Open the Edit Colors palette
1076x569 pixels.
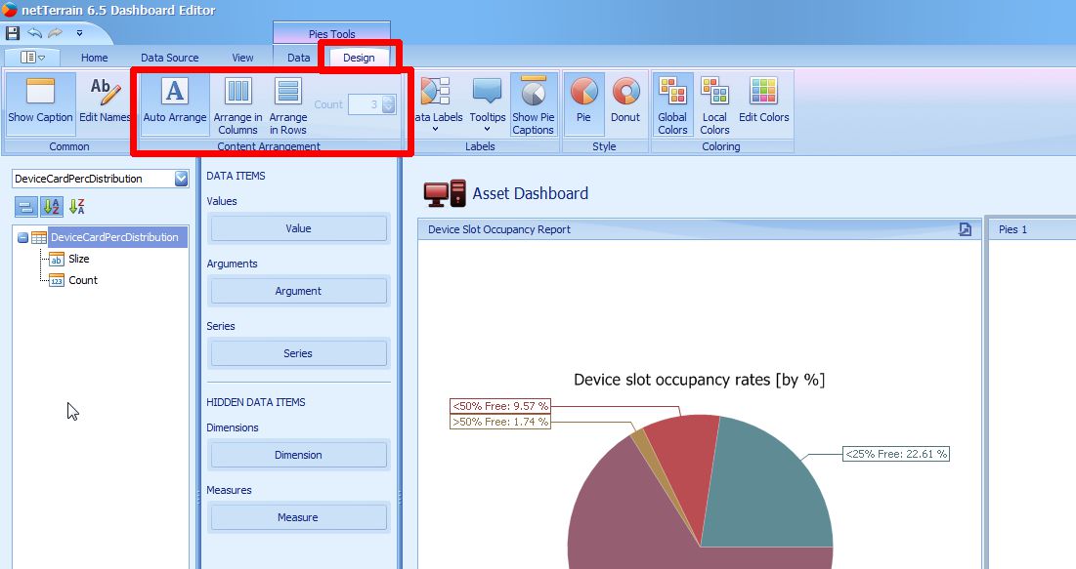[763, 102]
